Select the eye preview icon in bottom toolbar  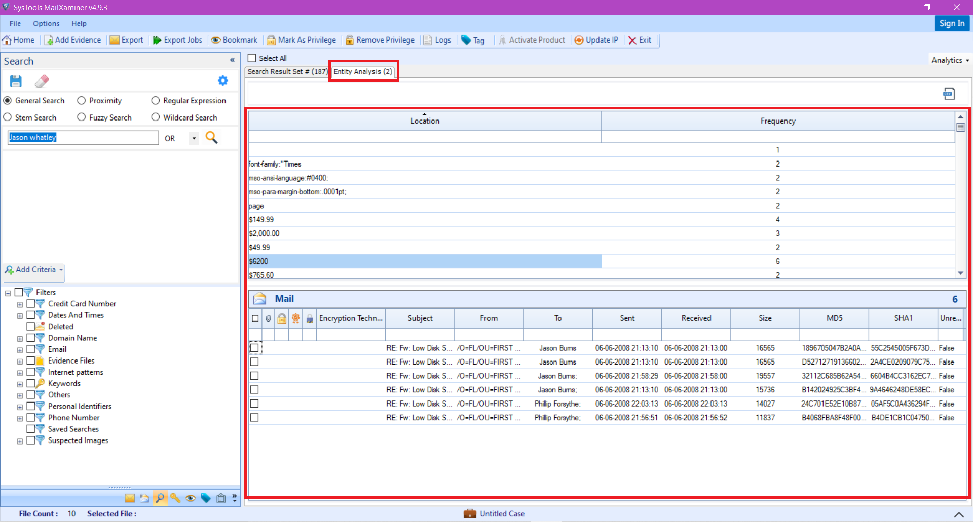click(x=191, y=498)
